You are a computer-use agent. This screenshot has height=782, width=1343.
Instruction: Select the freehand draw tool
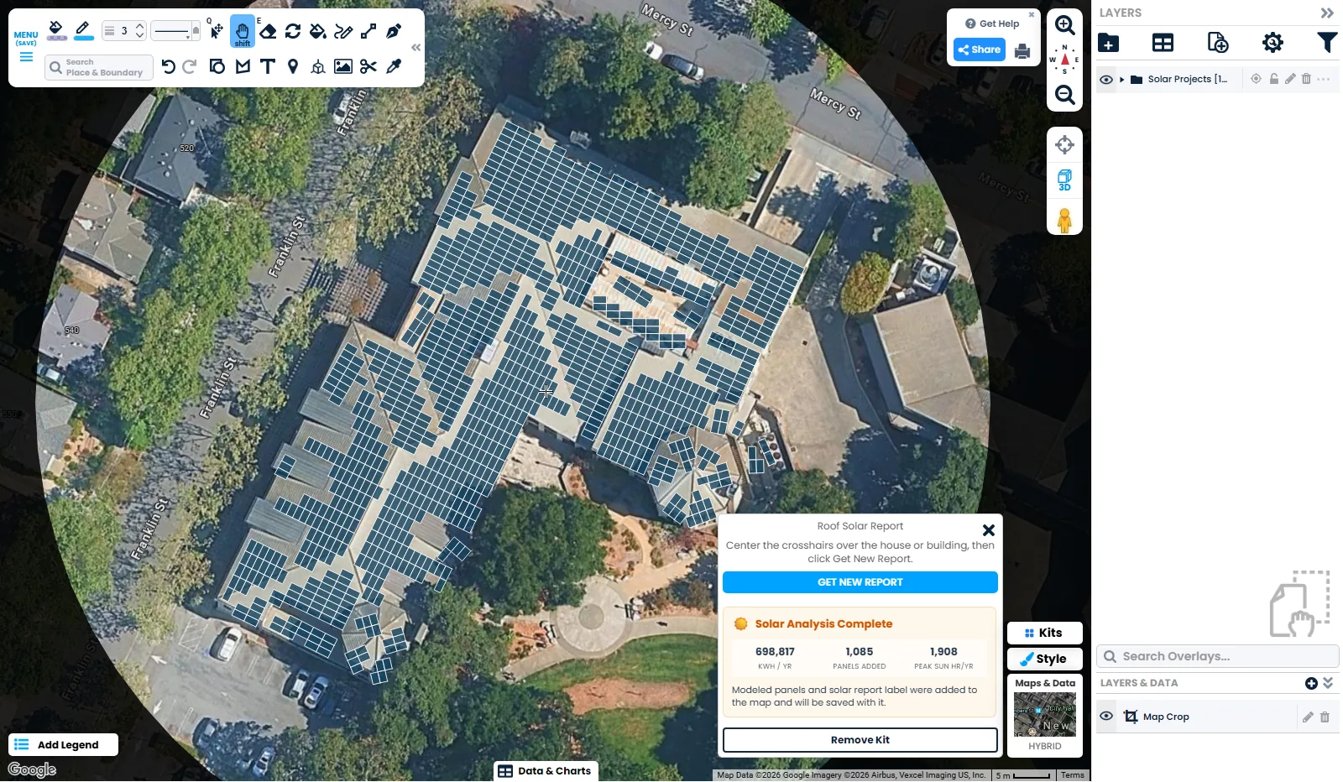pos(343,31)
